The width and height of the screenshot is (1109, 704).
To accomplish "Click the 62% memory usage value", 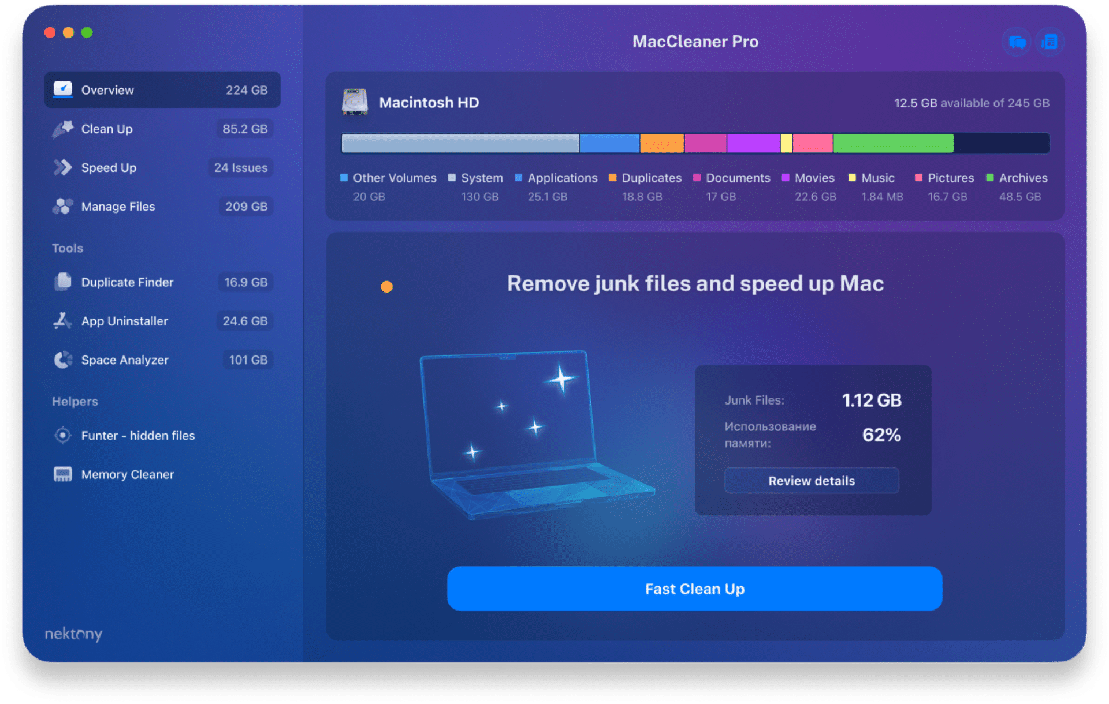I will (881, 435).
